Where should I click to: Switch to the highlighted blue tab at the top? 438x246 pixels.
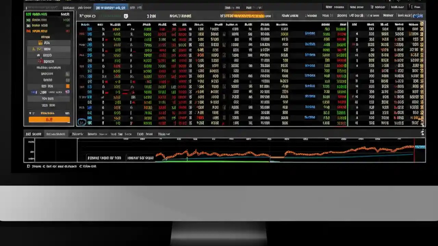[x=111, y=7]
